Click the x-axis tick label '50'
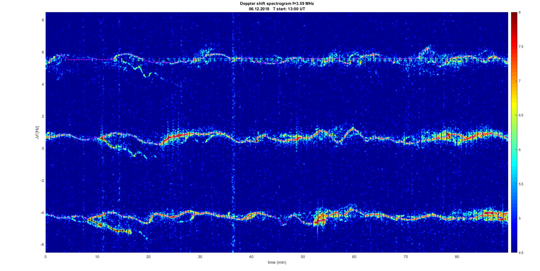This screenshot has width=540, height=271. tap(303, 257)
